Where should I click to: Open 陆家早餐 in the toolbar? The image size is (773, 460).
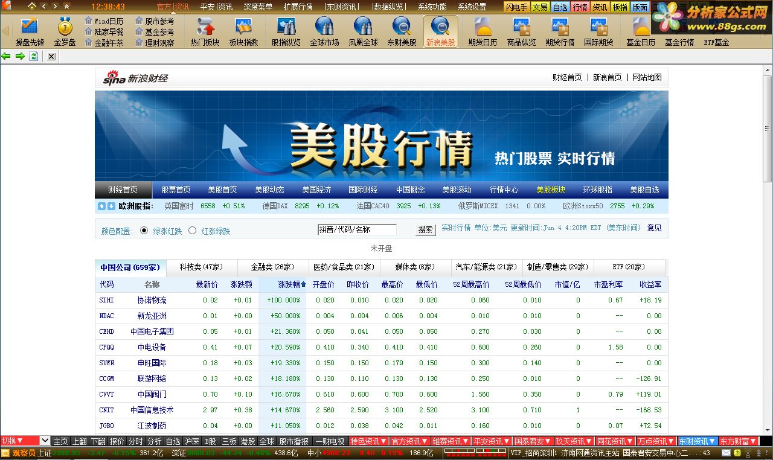[x=104, y=32]
